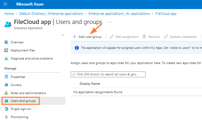Click Remove toolbar text
Screen dimensions: 202x120
tap(154, 37)
